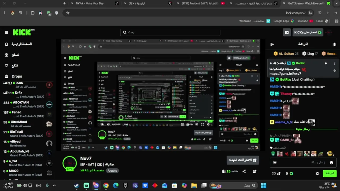Screen dimensions: 340x191
Task: Click the shield icon in chat input
Action: tap(275, 163)
